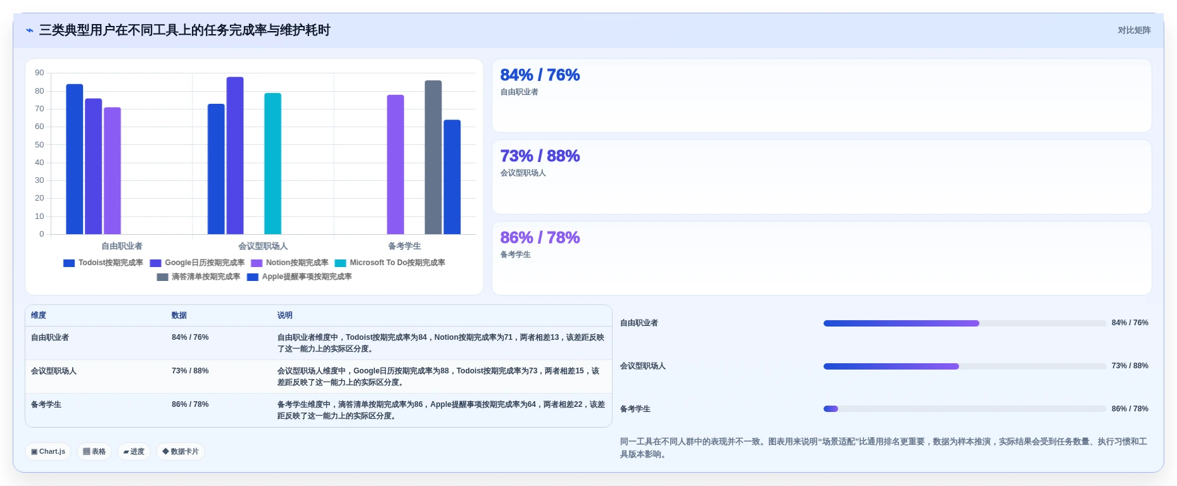Toggle the Todoist按期完成率 legend color box

pos(69,263)
